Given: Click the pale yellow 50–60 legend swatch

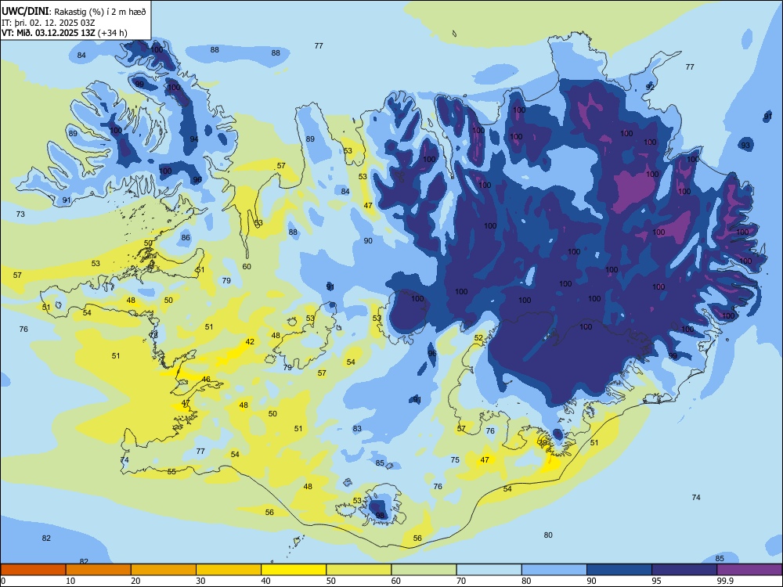Looking at the screenshot, I should click(359, 570).
